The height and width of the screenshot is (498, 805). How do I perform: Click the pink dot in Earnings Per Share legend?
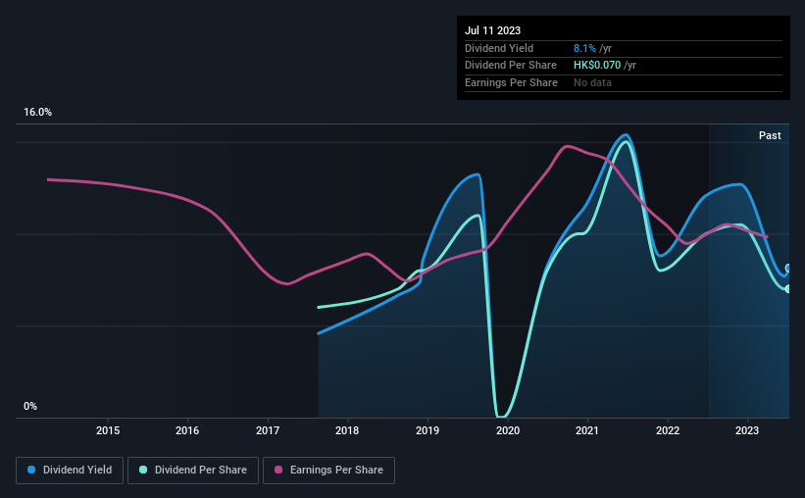point(278,470)
